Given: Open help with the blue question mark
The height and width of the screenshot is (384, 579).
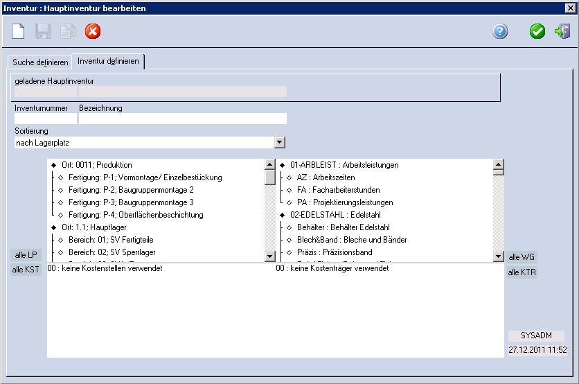Looking at the screenshot, I should [500, 31].
